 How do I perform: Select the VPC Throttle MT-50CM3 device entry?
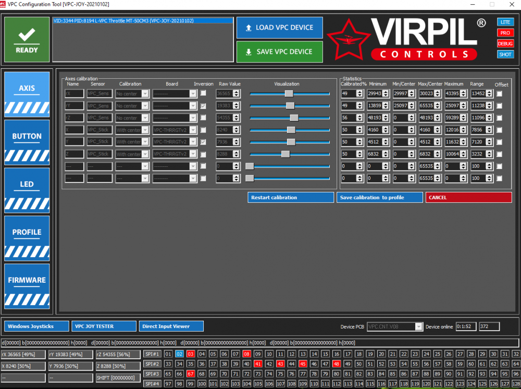[143, 21]
